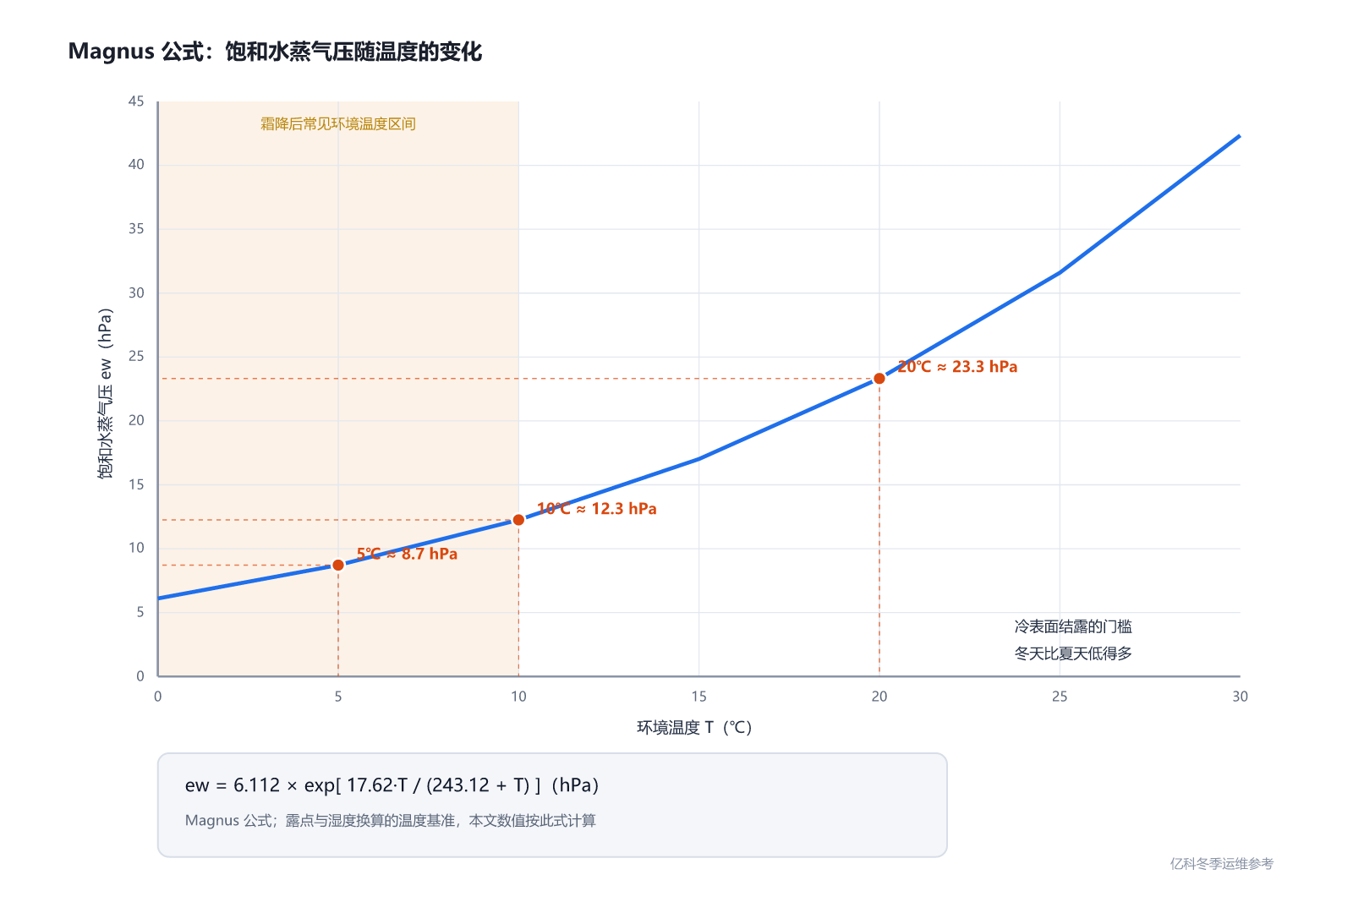Viewport: 1353px width, 902px height.
Task: Click the chart title starting with Magnus 公式
Action: tap(275, 52)
